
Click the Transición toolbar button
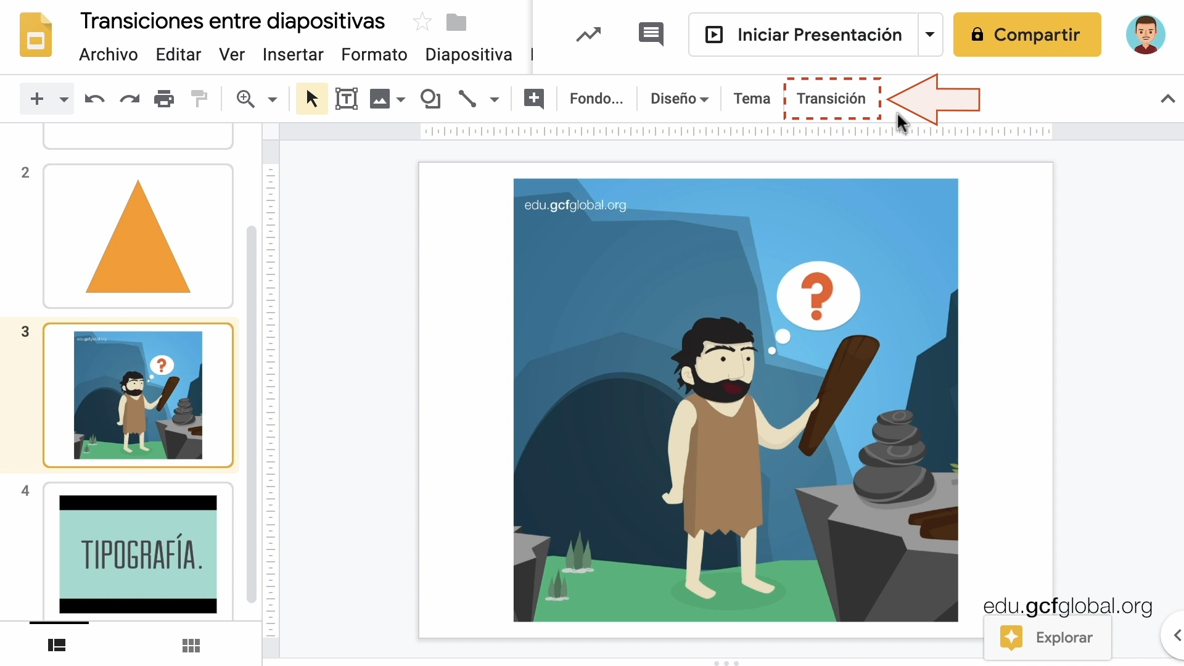pos(831,99)
